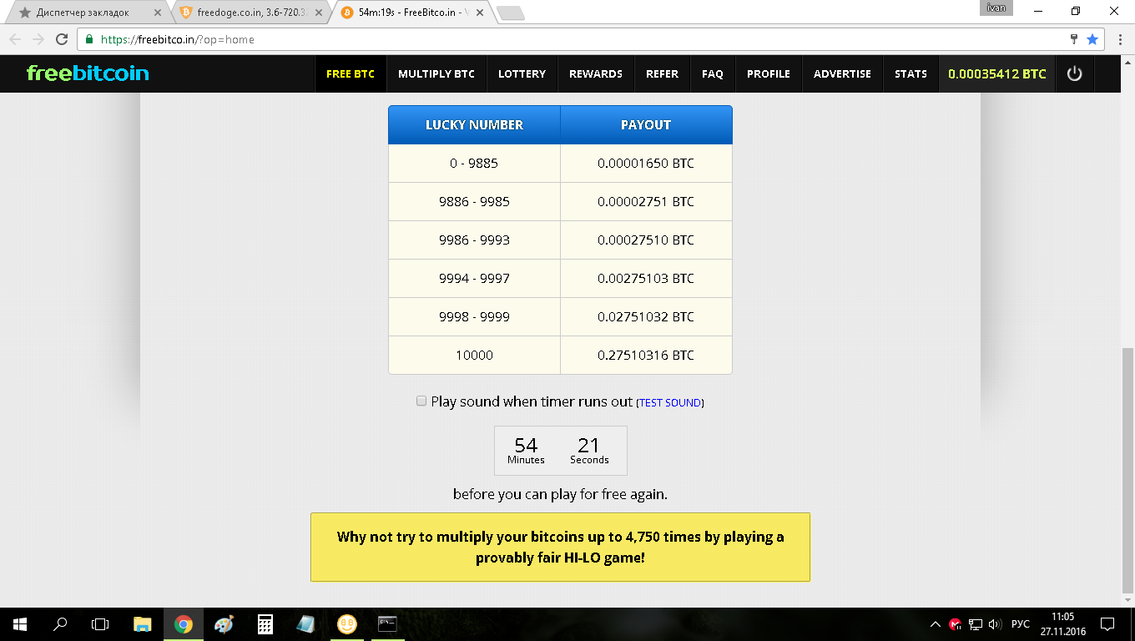Click the logout power icon
Viewport: 1135px width, 641px height.
coord(1074,73)
